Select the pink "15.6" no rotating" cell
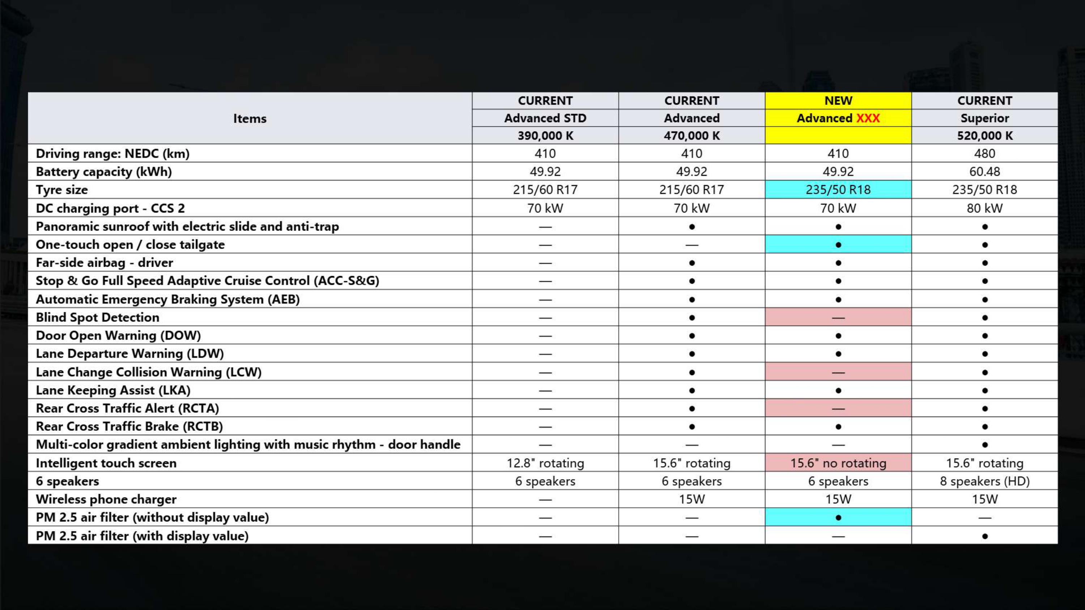Image resolution: width=1085 pixels, height=610 pixels. pyautogui.click(x=838, y=463)
